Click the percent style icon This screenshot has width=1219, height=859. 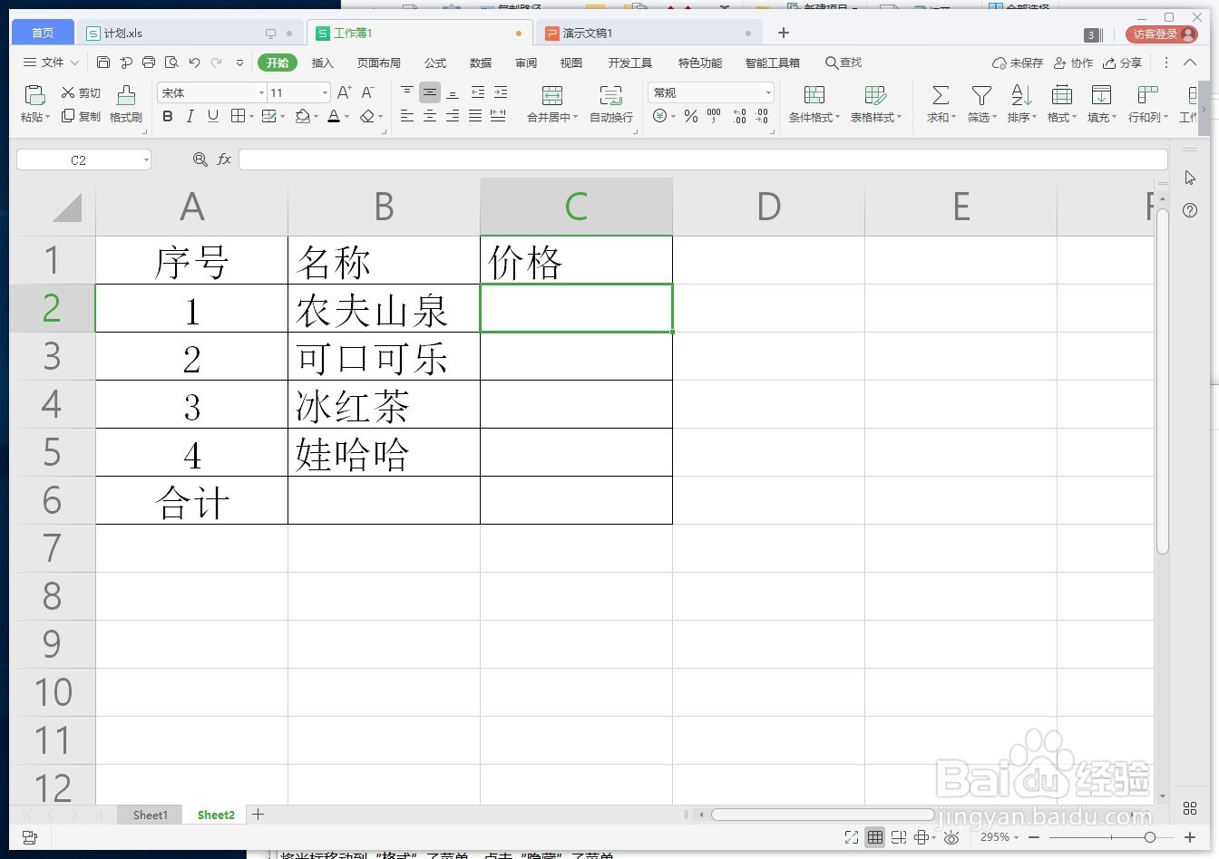point(690,116)
